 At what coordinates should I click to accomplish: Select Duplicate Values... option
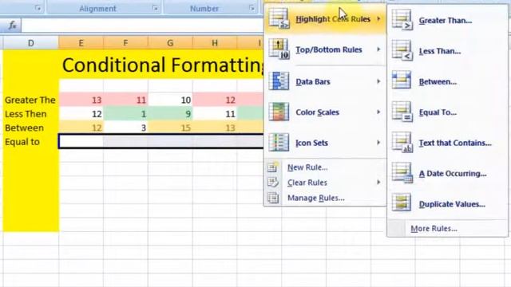pyautogui.click(x=447, y=204)
